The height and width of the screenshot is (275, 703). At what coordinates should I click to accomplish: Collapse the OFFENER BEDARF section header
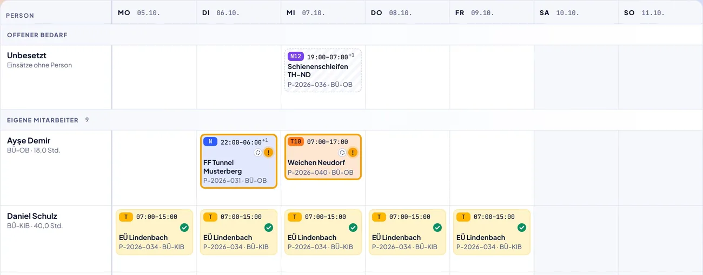point(351,35)
